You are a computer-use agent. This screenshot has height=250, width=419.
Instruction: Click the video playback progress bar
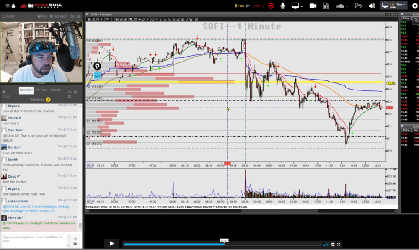222,244
